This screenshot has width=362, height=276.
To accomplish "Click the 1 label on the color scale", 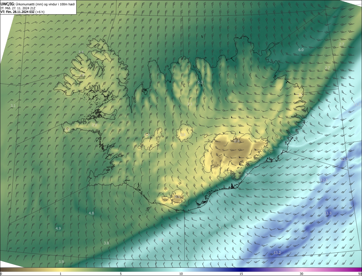I will pos(61,274).
